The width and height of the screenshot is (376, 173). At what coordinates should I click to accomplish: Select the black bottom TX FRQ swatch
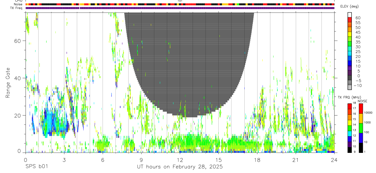point(350,150)
